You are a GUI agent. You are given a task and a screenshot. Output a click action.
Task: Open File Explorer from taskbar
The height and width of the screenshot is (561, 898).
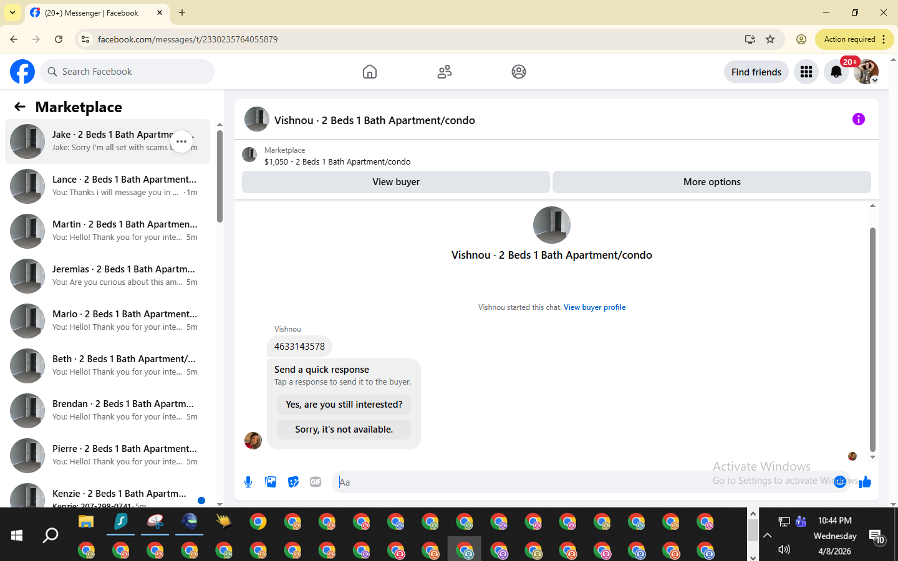[86, 521]
